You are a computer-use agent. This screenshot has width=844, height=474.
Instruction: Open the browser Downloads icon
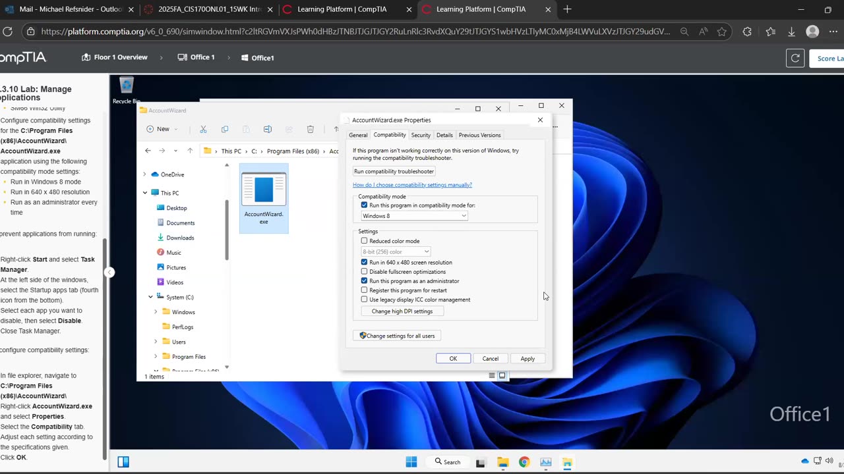[792, 31]
